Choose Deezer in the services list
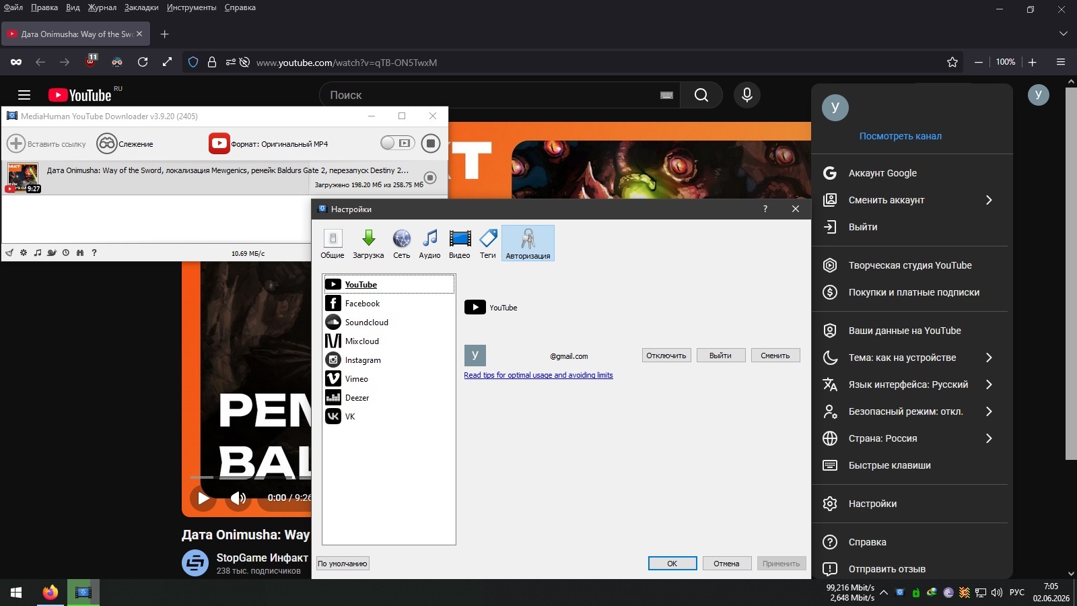Viewport: 1077px width, 606px height. [389, 398]
